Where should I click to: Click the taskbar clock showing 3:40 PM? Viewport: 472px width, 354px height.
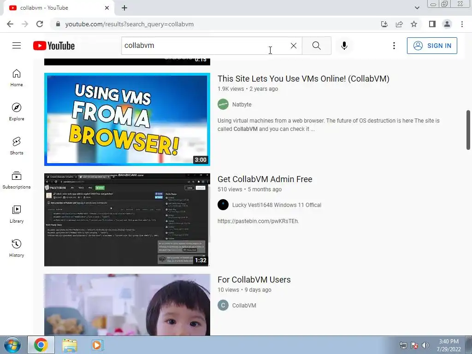coord(448,345)
